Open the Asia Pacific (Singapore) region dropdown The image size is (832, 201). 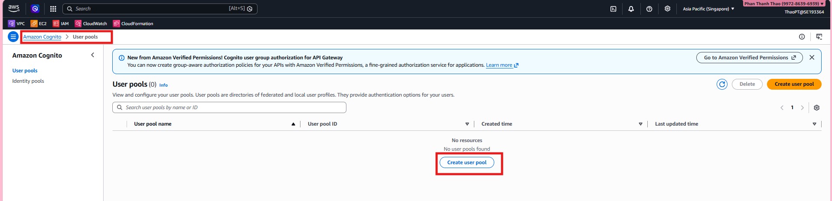(x=708, y=9)
